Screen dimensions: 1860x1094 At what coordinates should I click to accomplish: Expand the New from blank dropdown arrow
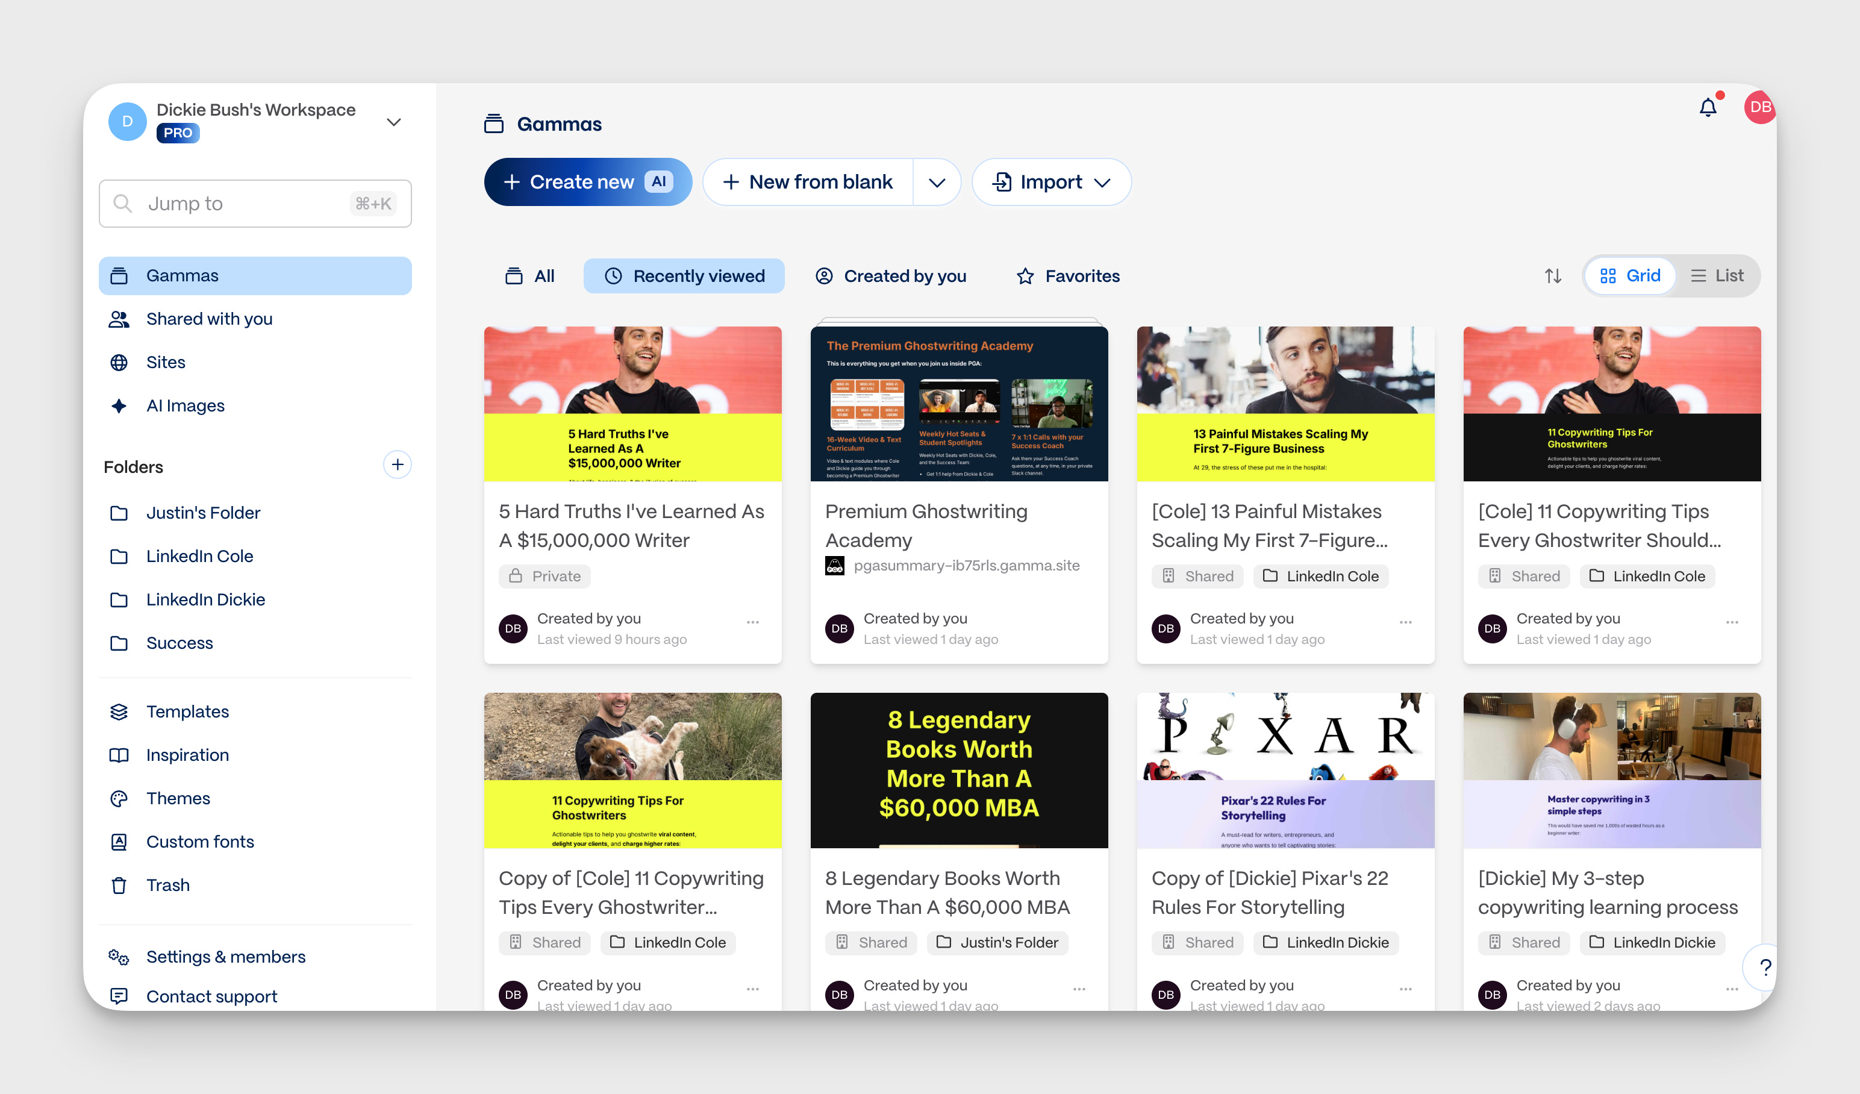[937, 183]
